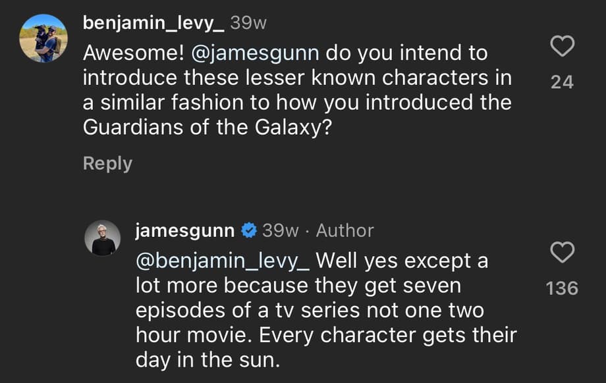Screen dimensions: 606x383
Task: Open the jamesgunn username on the reply
Action: tap(184, 230)
